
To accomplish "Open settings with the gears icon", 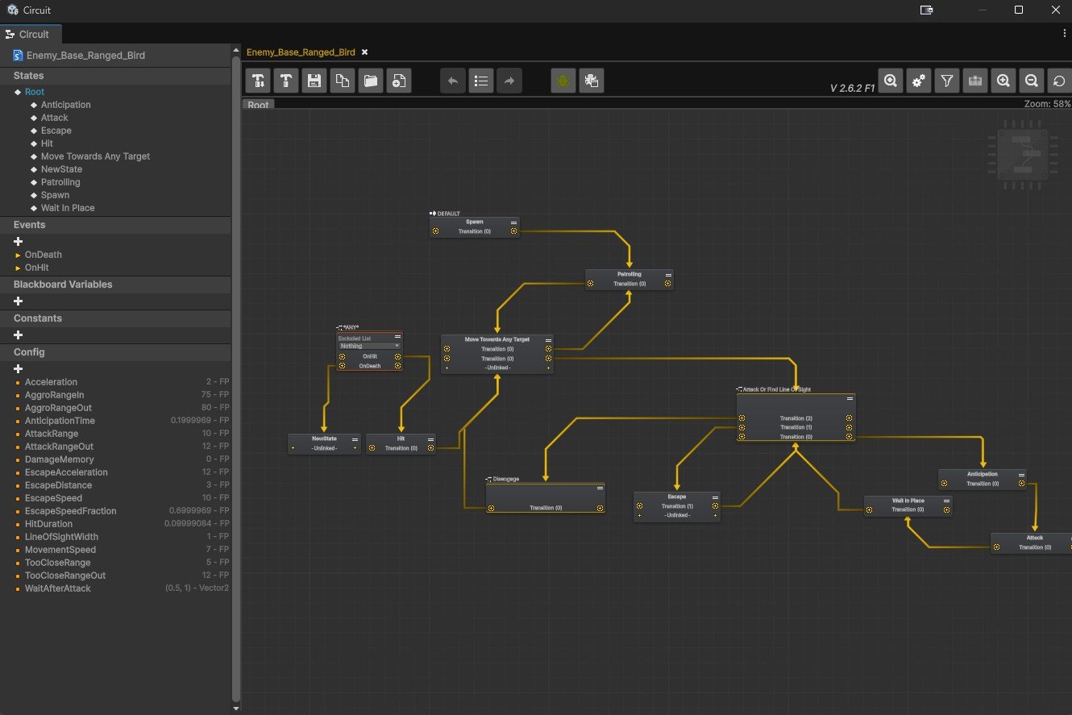I will 918,81.
